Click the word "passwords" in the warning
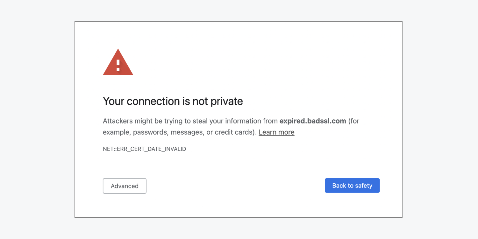Image resolution: width=478 pixels, height=239 pixels. tap(151, 132)
